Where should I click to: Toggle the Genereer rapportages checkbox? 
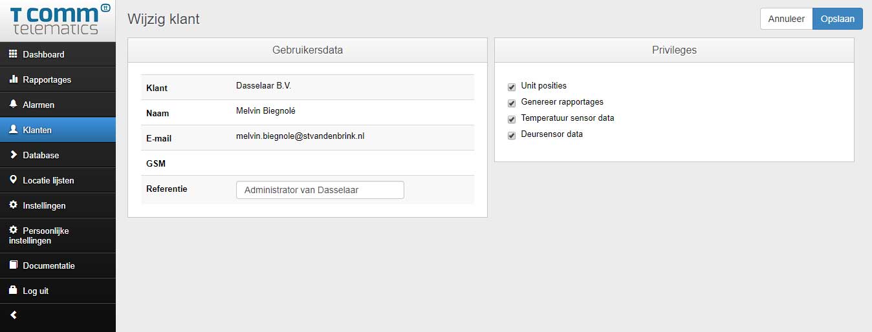tap(512, 103)
